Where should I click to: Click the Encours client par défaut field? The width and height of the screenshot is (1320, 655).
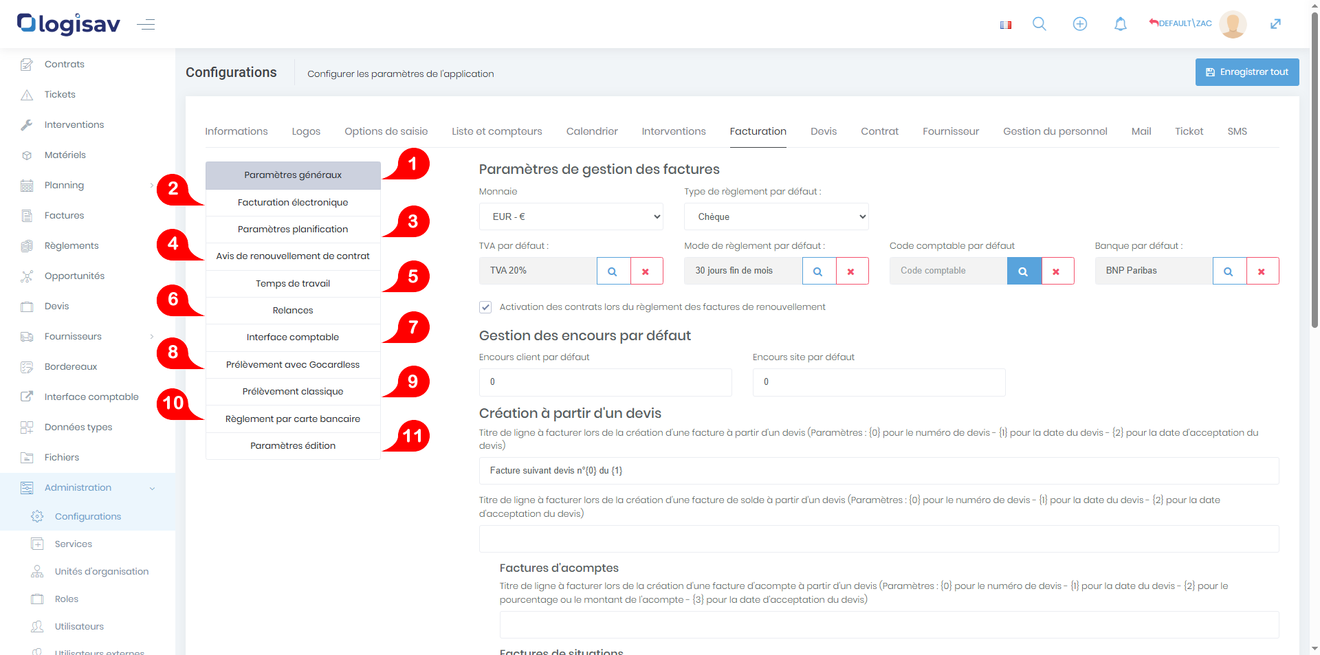pyautogui.click(x=605, y=382)
